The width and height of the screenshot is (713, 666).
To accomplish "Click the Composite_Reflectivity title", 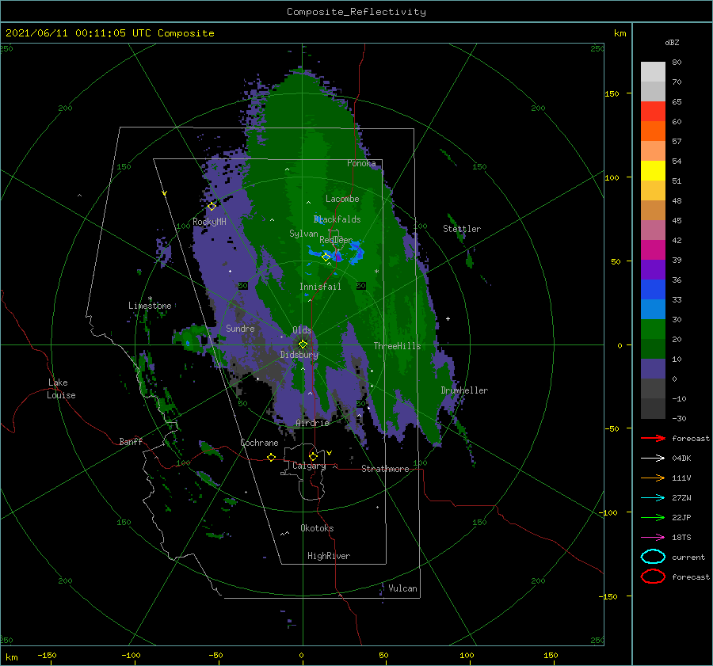I will 356,12.
